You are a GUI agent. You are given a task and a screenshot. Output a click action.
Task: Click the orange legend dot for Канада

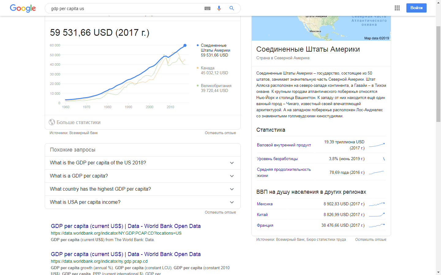pos(198,68)
